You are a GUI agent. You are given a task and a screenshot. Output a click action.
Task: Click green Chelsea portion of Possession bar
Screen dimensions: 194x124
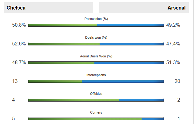coord(63,25)
